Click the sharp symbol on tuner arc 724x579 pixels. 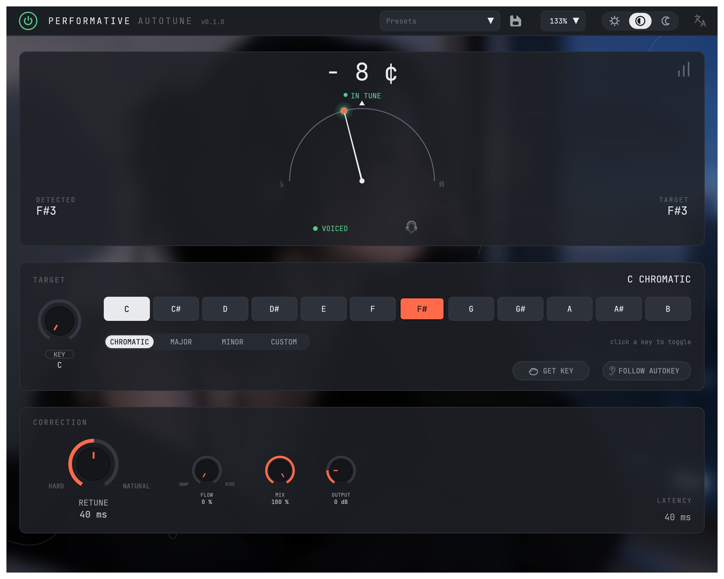(442, 184)
